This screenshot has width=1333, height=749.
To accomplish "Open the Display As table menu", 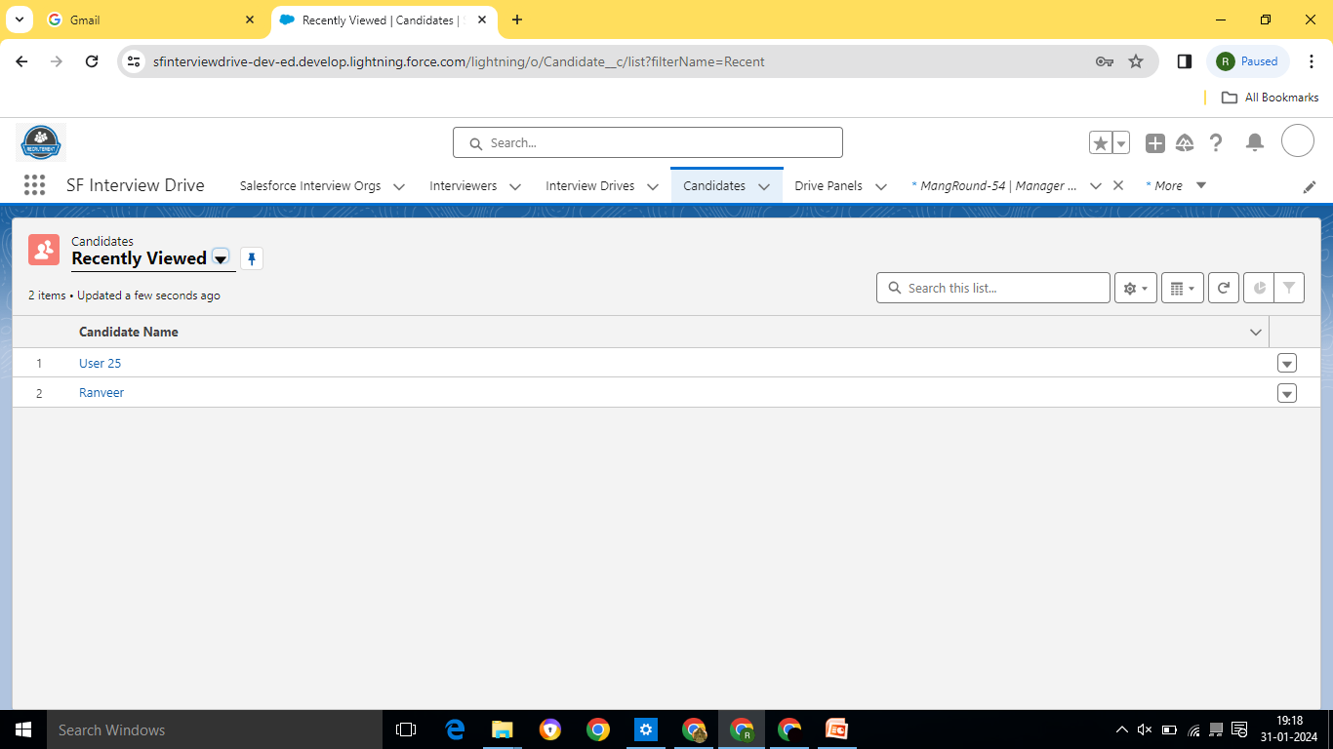I will point(1183,288).
